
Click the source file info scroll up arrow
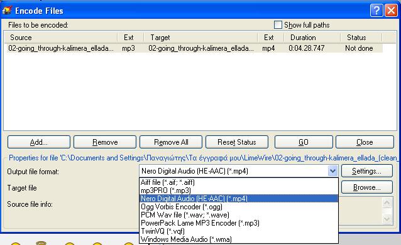(x=387, y=203)
